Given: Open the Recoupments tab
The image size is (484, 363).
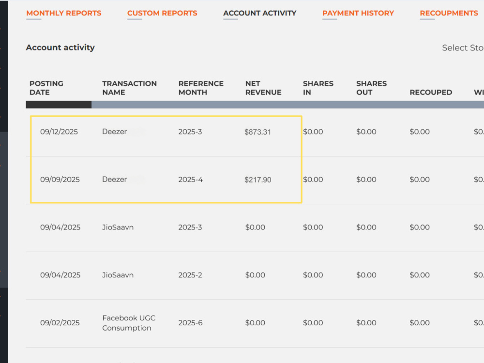Looking at the screenshot, I should click(449, 13).
